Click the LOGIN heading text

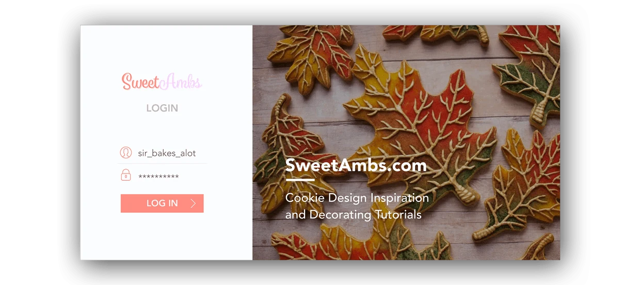pos(162,108)
